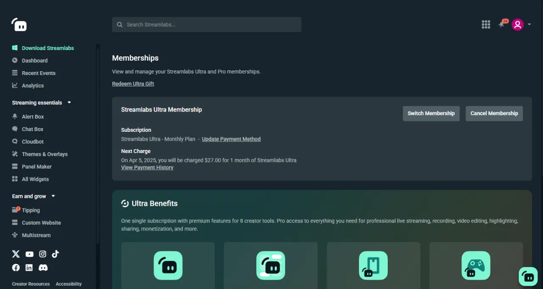Click the user profile avatar
The width and height of the screenshot is (543, 289).
[518, 25]
